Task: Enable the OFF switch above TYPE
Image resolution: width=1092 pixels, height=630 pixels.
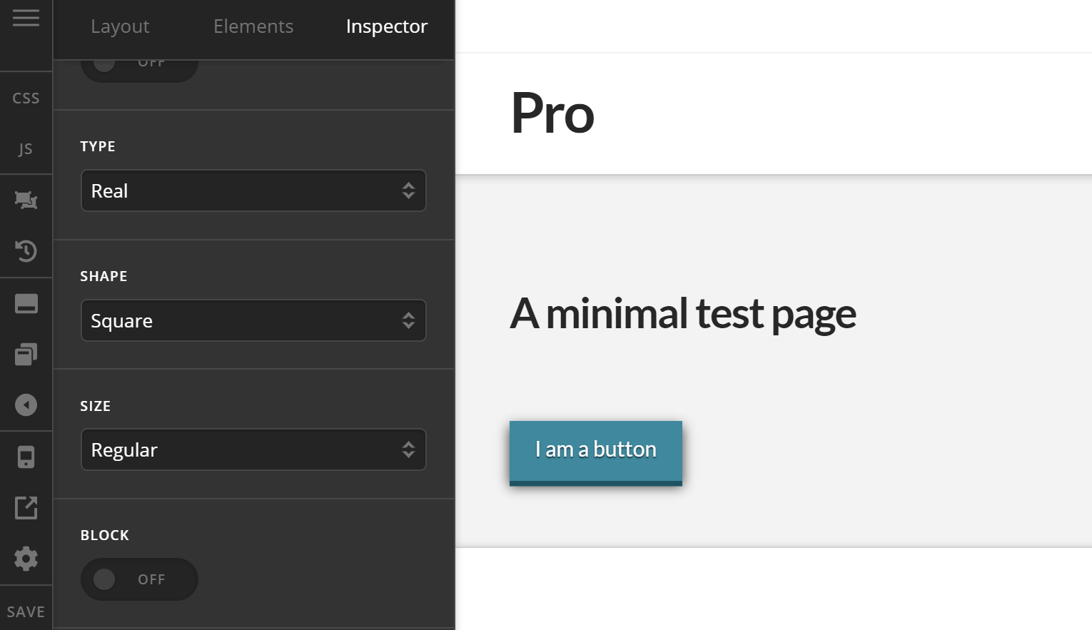Action: (139, 61)
